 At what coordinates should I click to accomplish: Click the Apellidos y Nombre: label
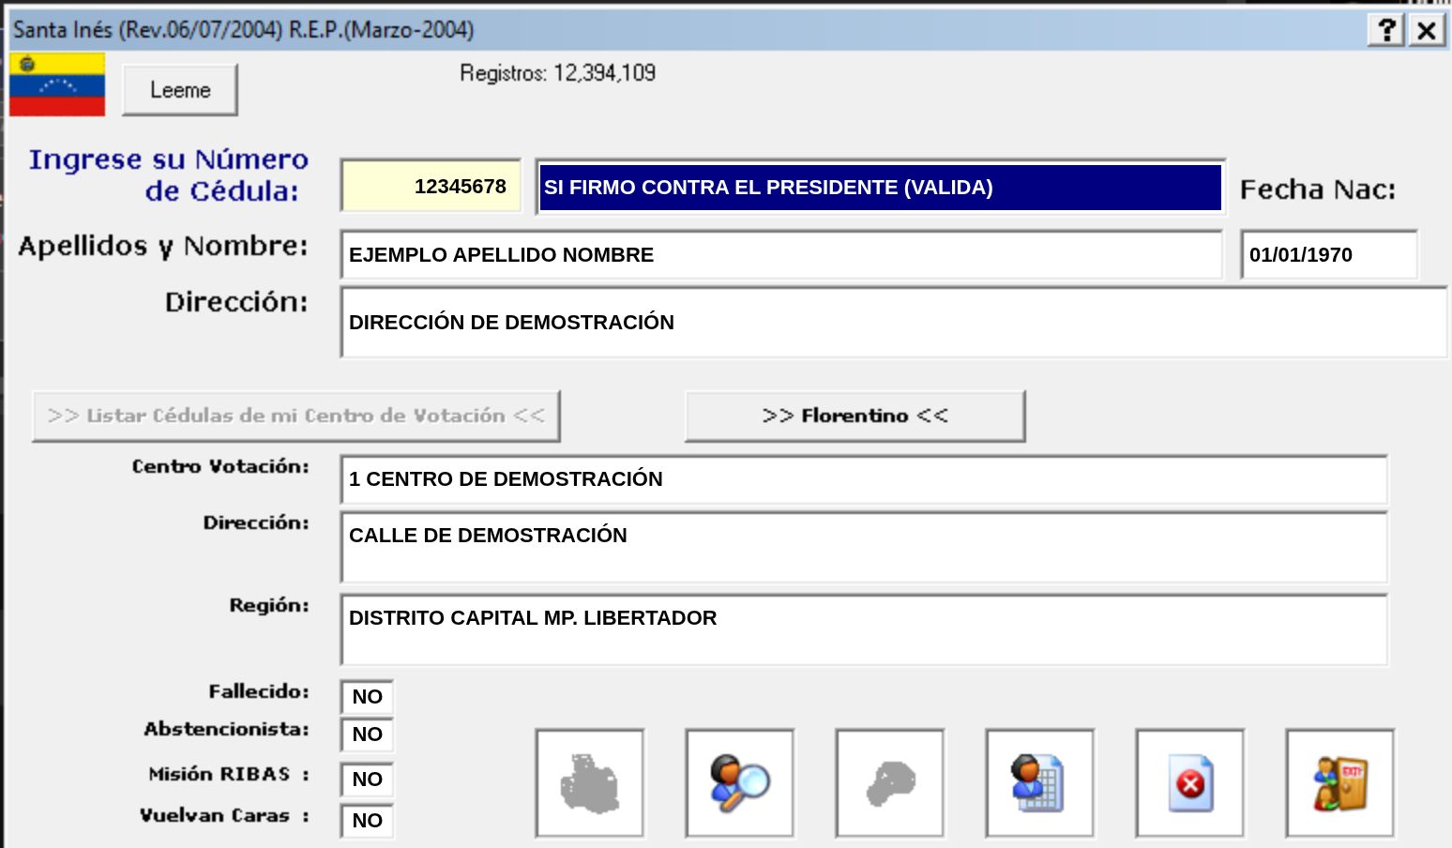coord(163,246)
